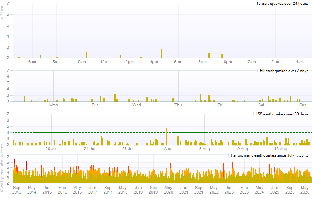Screen dimensions: 312x198
Task: Click '15 earthquakes over 24 hours' label
Action: click(x=282, y=3)
